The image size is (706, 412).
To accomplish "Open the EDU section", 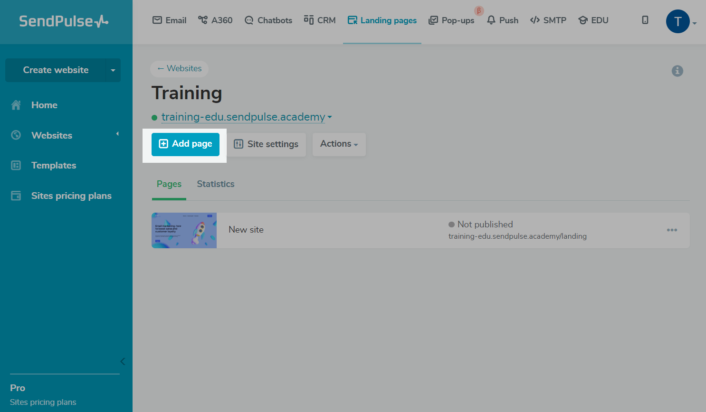I will [593, 20].
